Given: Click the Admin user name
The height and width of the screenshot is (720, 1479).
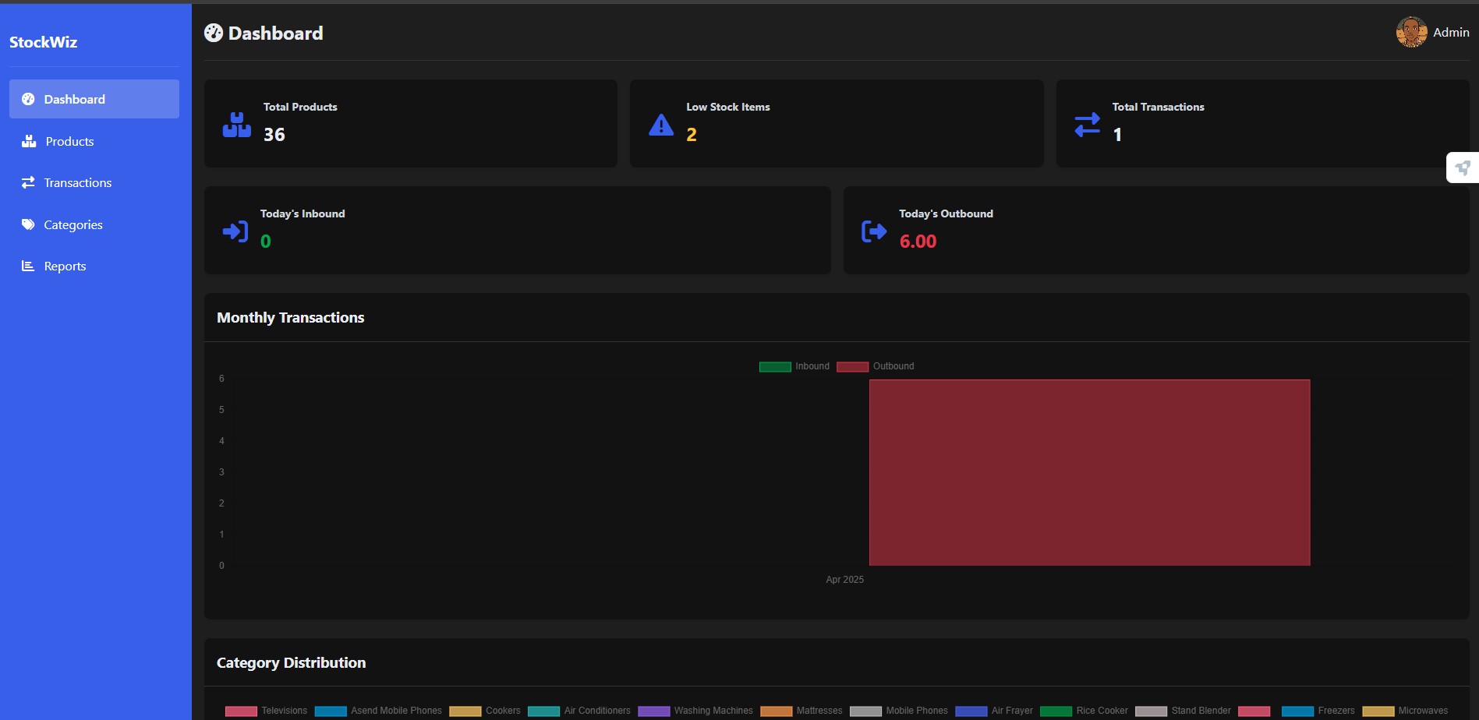Looking at the screenshot, I should (x=1451, y=32).
